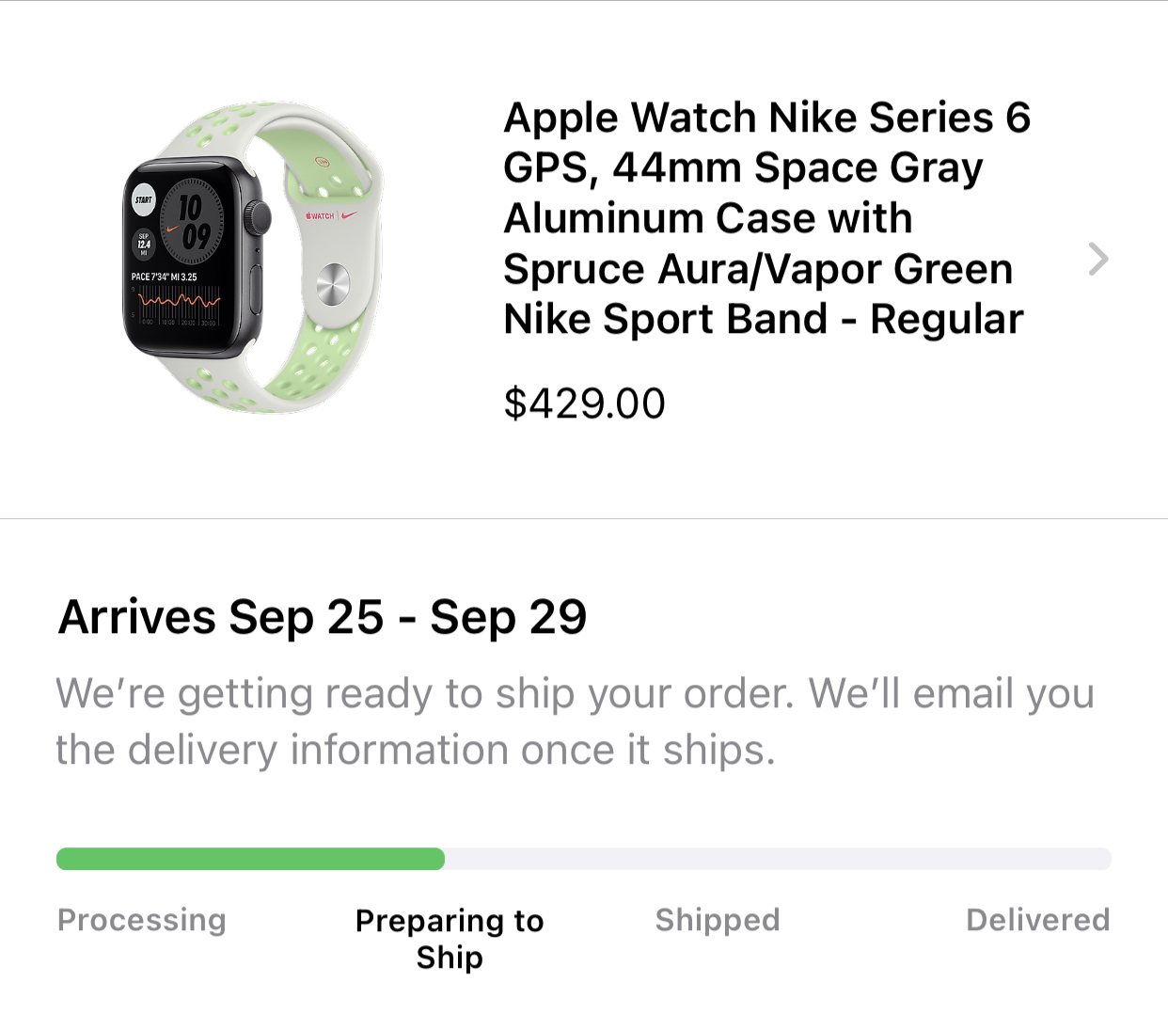Open the Apple Watch Nike Series 6 title
This screenshot has width=1168, height=1029.
pos(766,218)
